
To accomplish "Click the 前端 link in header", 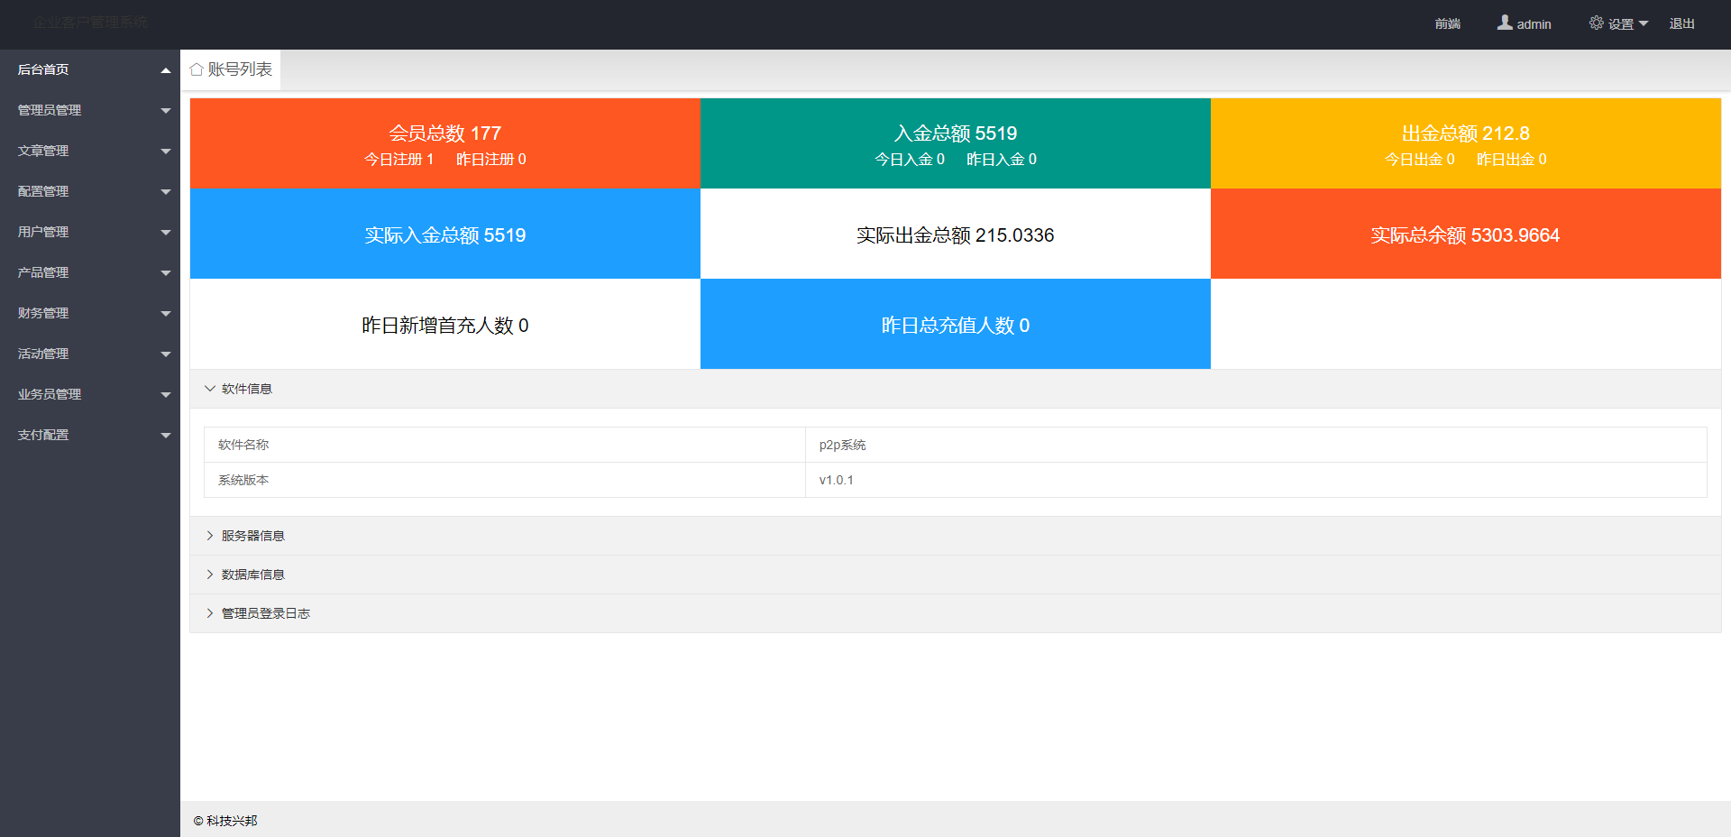I will click(x=1448, y=24).
